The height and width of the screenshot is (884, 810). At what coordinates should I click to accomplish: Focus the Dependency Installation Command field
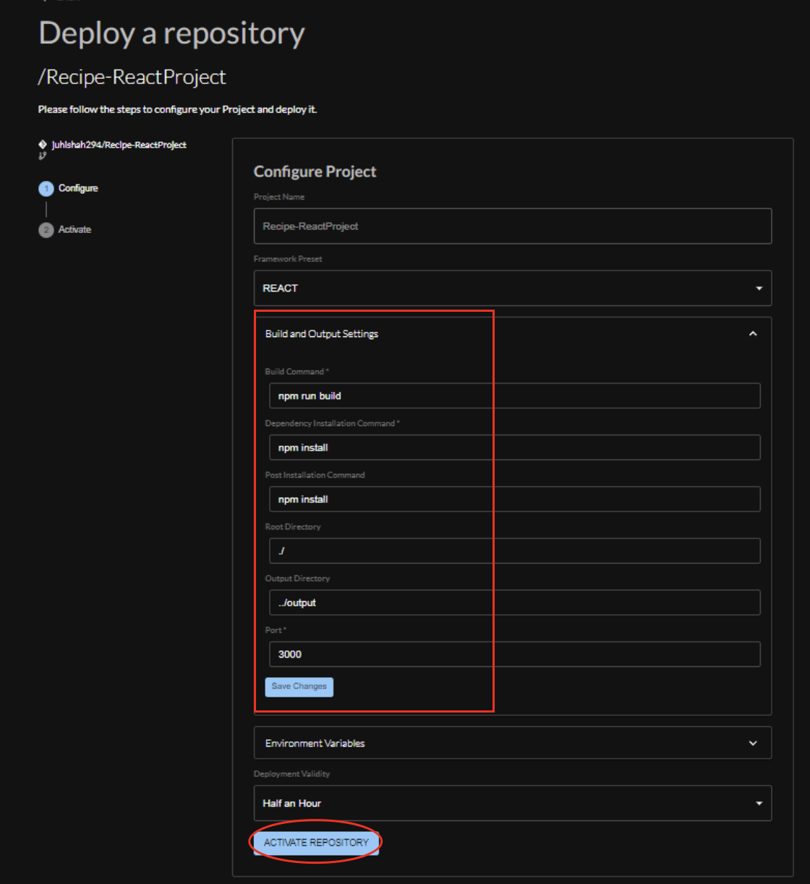[514, 448]
